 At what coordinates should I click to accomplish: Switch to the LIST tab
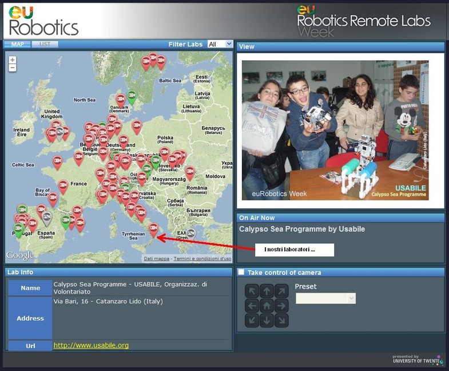[x=45, y=44]
